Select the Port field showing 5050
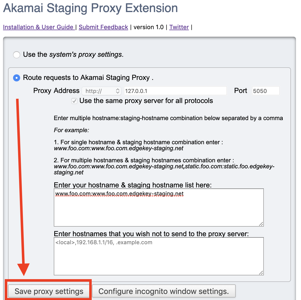301x300 pixels. click(x=265, y=91)
